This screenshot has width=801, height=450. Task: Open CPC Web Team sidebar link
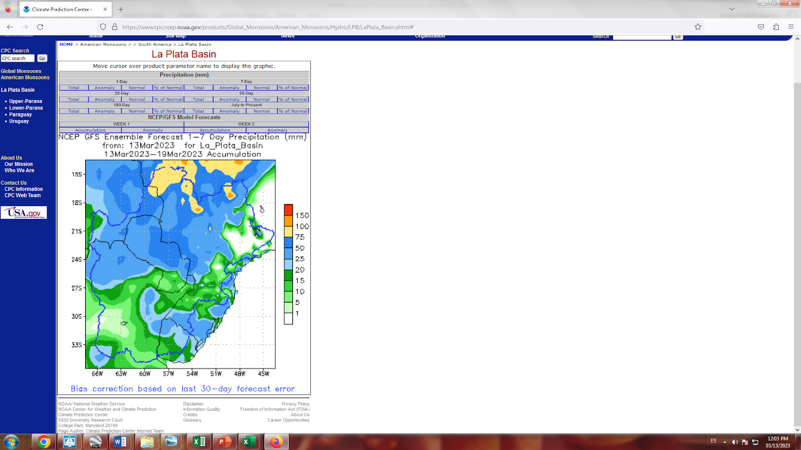[x=23, y=195]
